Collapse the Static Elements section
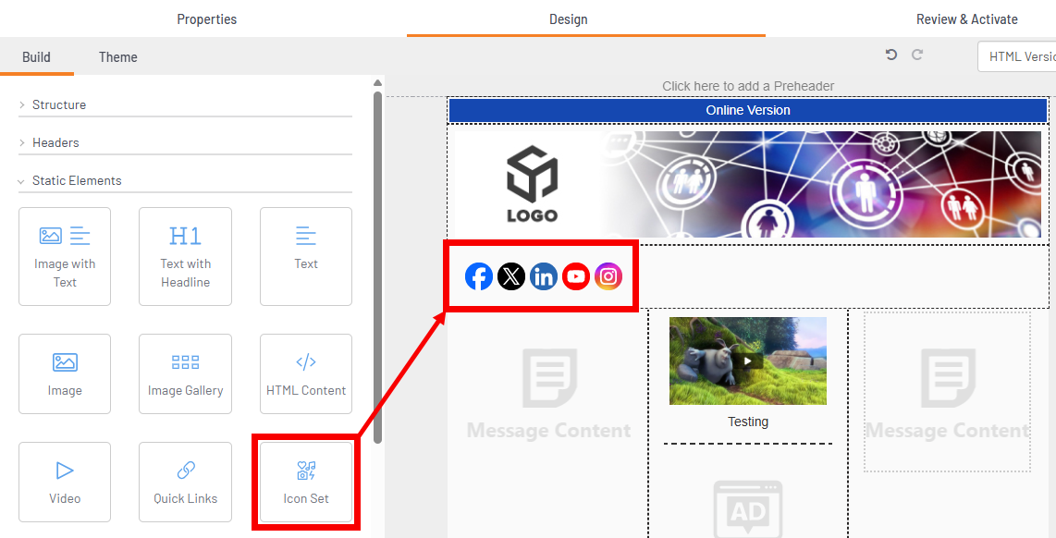Image resolution: width=1056 pixels, height=538 pixels. point(76,181)
